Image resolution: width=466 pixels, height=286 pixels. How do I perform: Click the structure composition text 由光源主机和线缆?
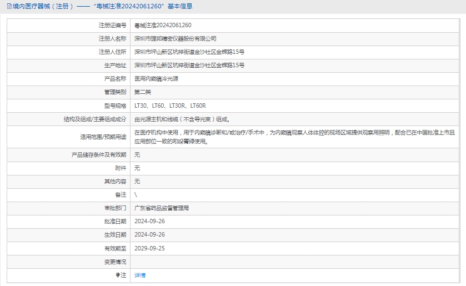[x=182, y=119]
